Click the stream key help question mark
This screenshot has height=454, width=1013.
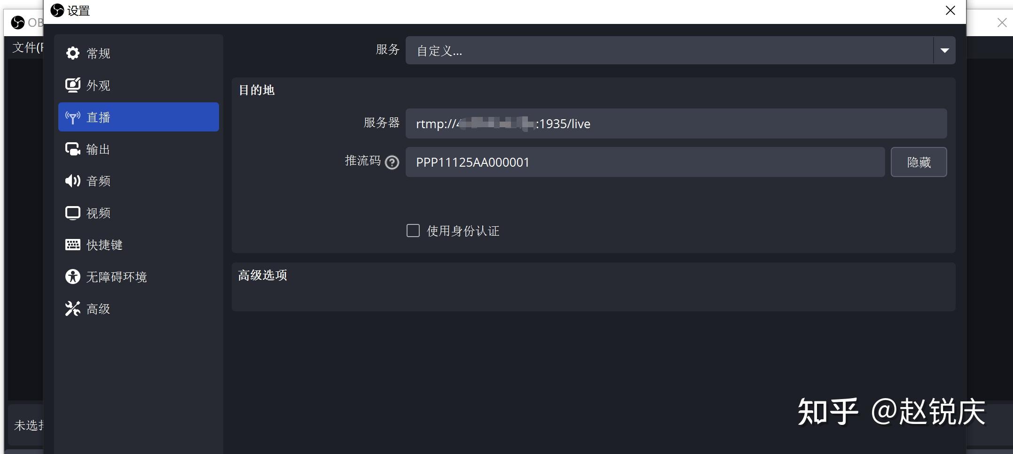(392, 162)
